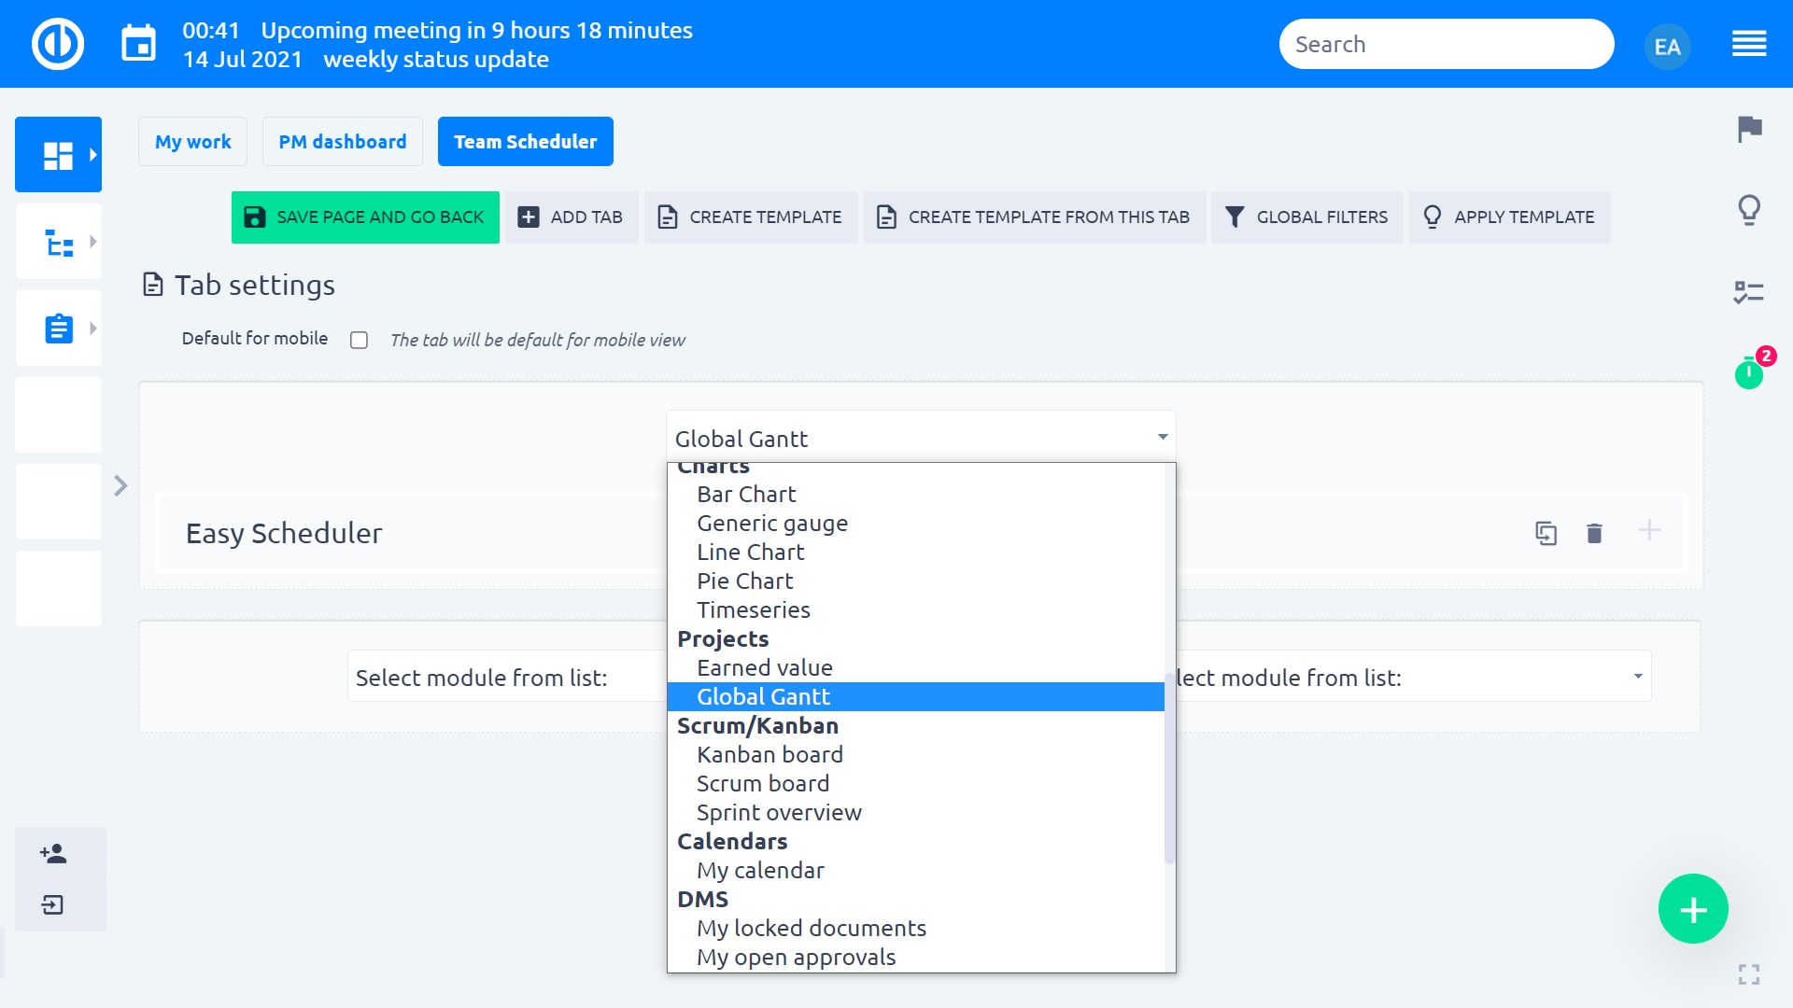The width and height of the screenshot is (1793, 1008).
Task: Toggle Default for mobile checkbox
Action: click(359, 340)
